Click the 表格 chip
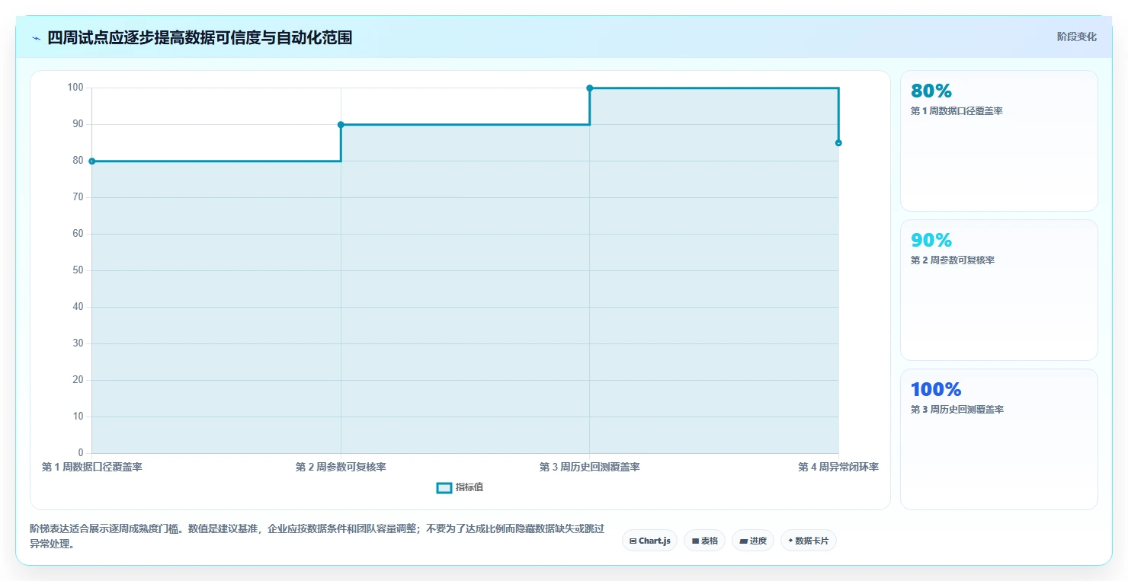Screen dimensions: 1128x581 coord(705,541)
